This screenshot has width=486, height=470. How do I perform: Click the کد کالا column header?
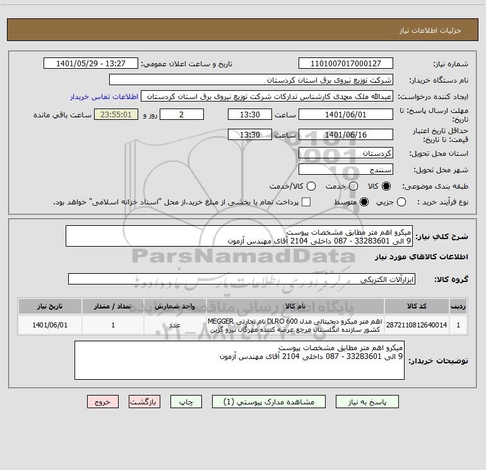[x=417, y=306]
